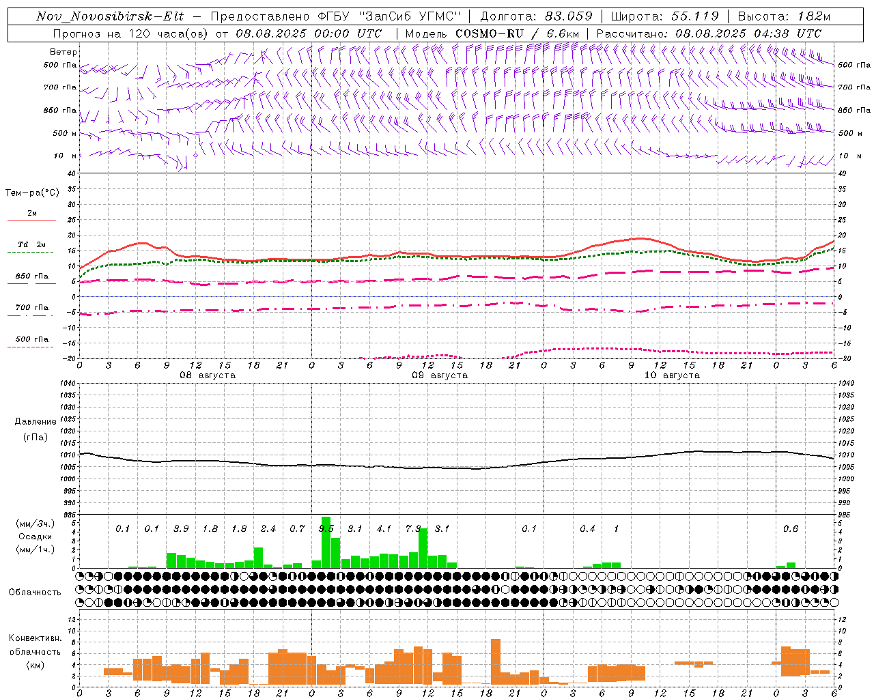Click the Ветер wind section label
874x699 pixels.
click(64, 52)
